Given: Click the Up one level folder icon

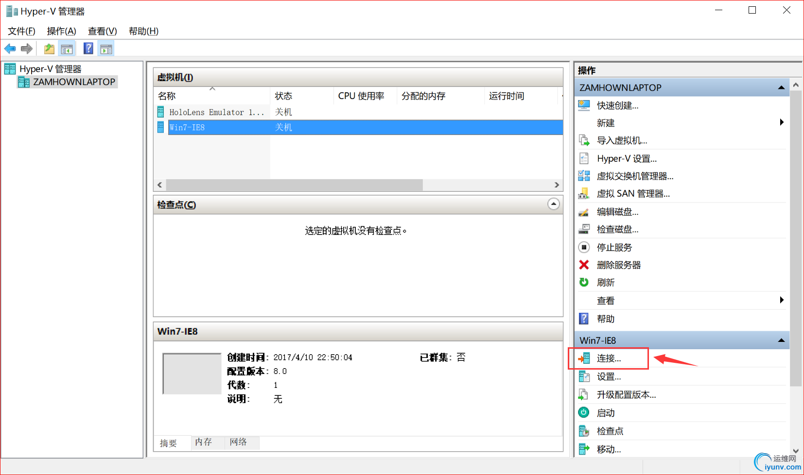Looking at the screenshot, I should pyautogui.click(x=49, y=49).
